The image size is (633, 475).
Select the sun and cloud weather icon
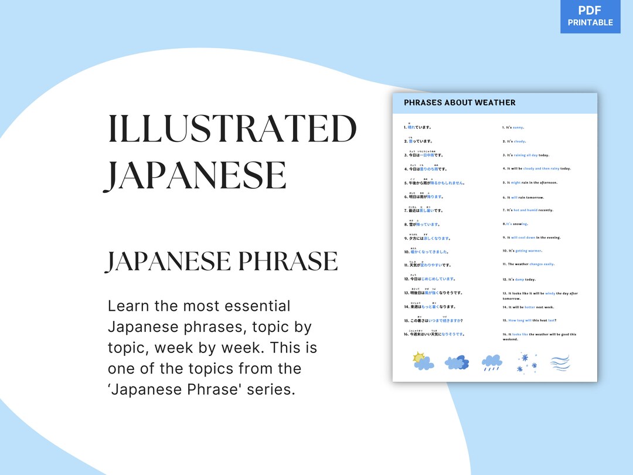point(423,362)
